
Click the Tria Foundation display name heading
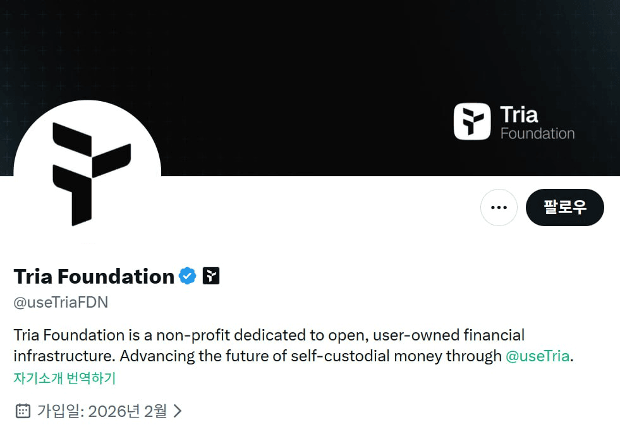[94, 276]
